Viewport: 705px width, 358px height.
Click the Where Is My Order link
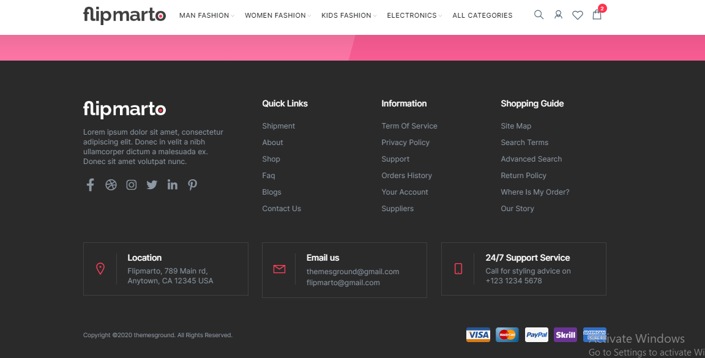point(535,192)
